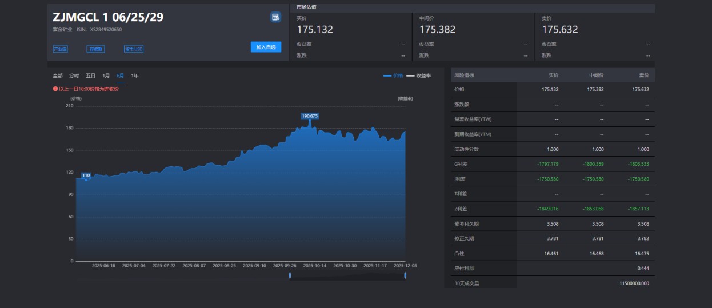Click the 产业债 tag
Image resolution: width=712 pixels, height=308 pixels.
tap(60, 49)
